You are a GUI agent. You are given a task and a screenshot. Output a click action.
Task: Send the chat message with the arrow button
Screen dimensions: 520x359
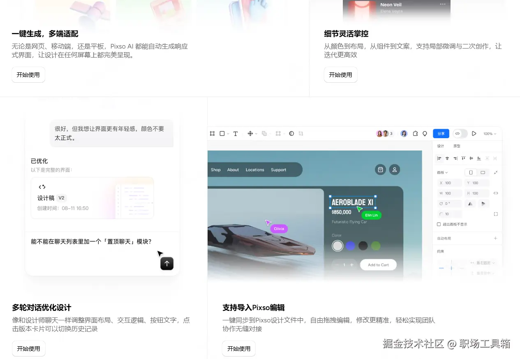[167, 264]
